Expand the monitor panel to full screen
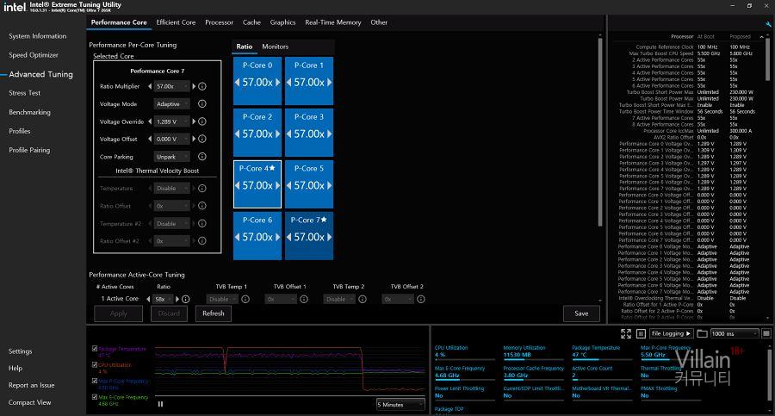 tap(627, 333)
